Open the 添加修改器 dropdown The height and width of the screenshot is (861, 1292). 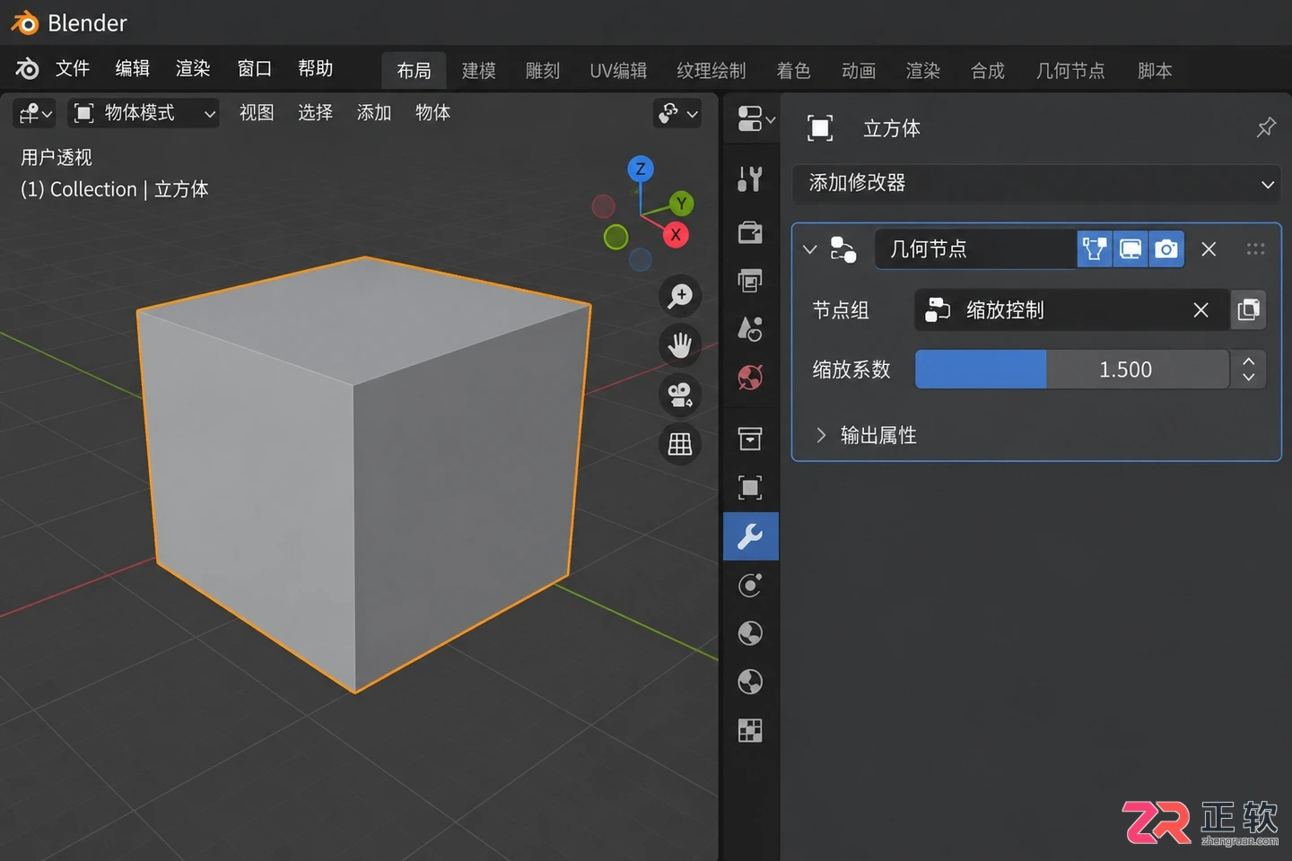[1036, 183]
